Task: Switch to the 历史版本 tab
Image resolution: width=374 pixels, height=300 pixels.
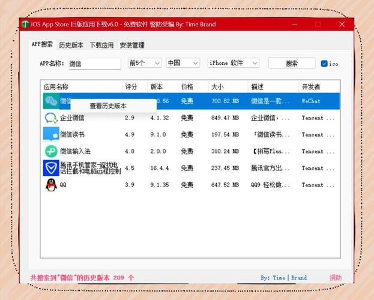Action: (x=71, y=45)
